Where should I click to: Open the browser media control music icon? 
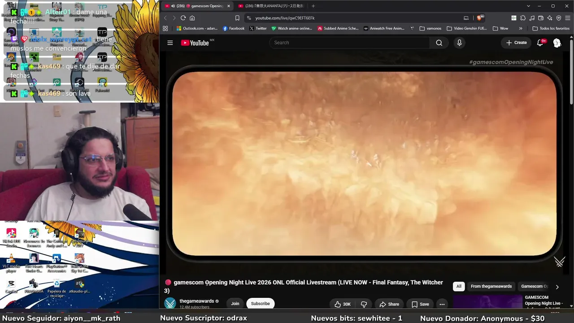(x=532, y=18)
